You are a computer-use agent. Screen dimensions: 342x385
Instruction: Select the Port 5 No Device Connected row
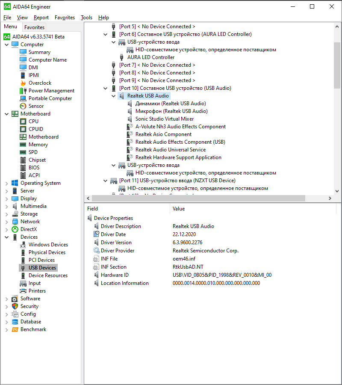tap(157, 27)
